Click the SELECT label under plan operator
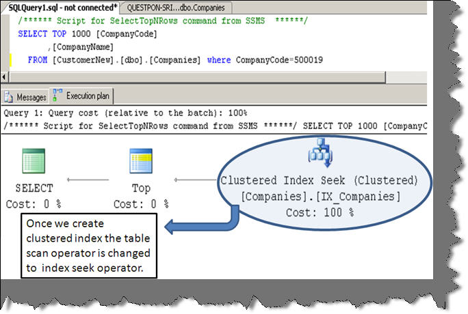The width and height of the screenshot is (468, 314). (x=34, y=188)
